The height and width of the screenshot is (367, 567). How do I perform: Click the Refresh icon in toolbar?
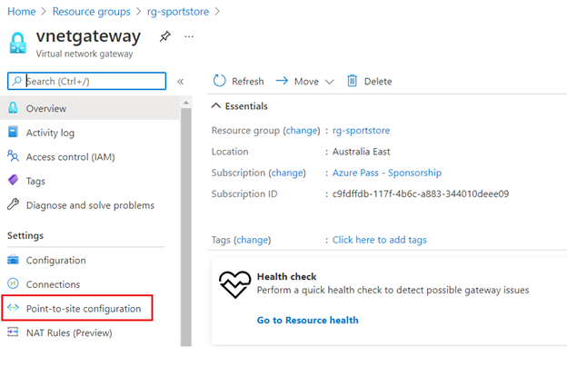click(219, 81)
